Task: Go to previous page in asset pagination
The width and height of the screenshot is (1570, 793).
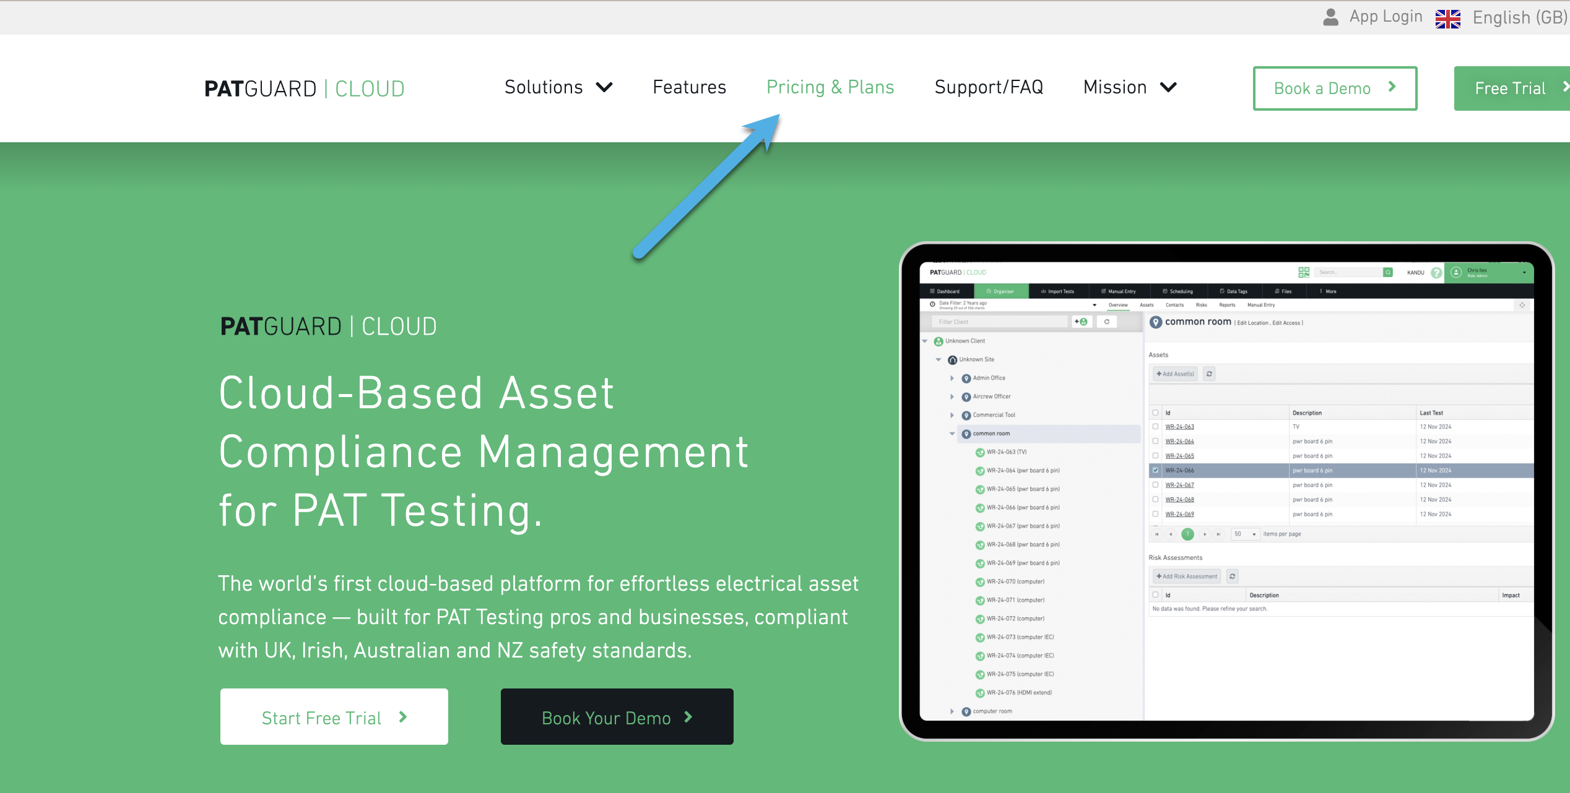Action: pos(1171,534)
